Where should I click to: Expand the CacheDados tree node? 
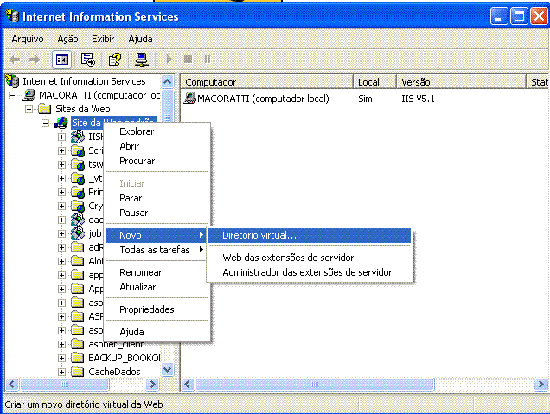[62, 372]
